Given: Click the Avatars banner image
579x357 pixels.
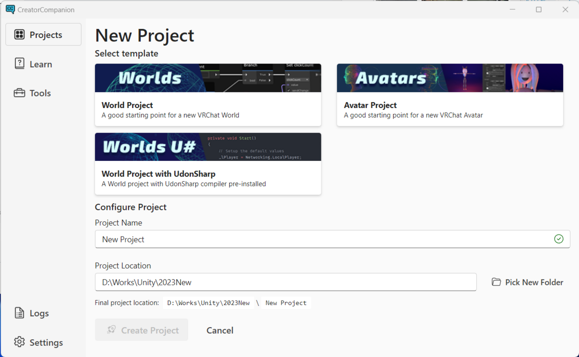Looking at the screenshot, I should coord(450,78).
